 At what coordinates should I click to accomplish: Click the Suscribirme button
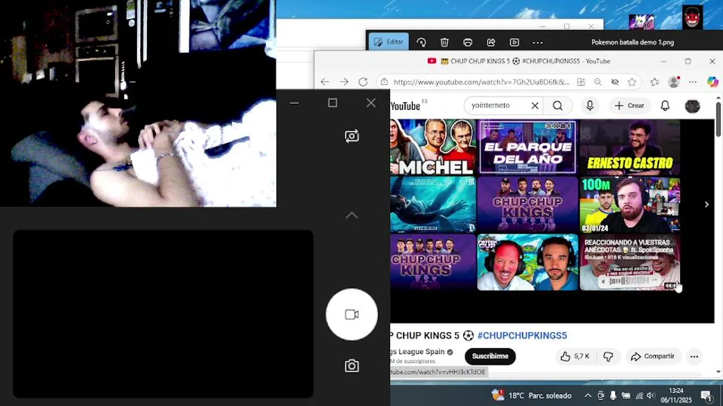click(490, 356)
